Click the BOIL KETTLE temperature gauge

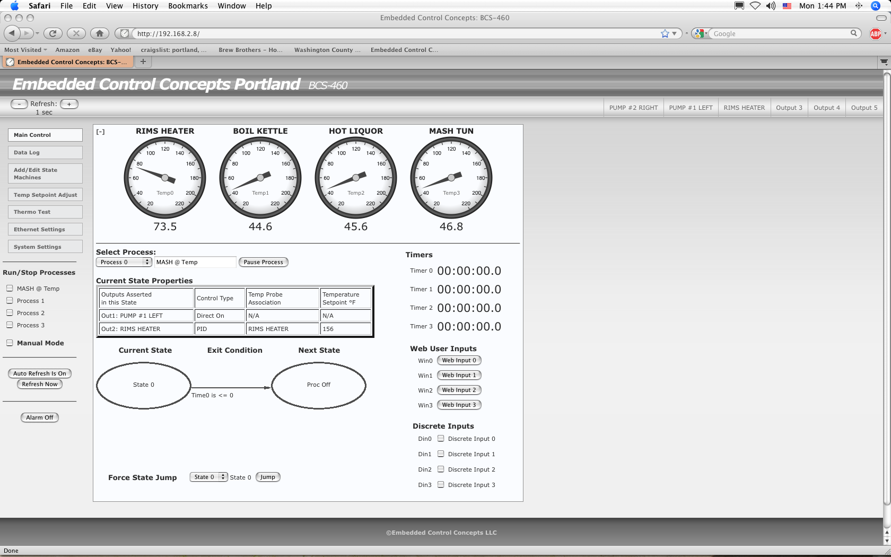click(x=260, y=178)
